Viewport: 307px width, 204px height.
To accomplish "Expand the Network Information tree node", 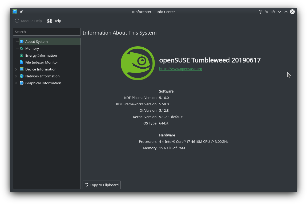I will (16, 76).
